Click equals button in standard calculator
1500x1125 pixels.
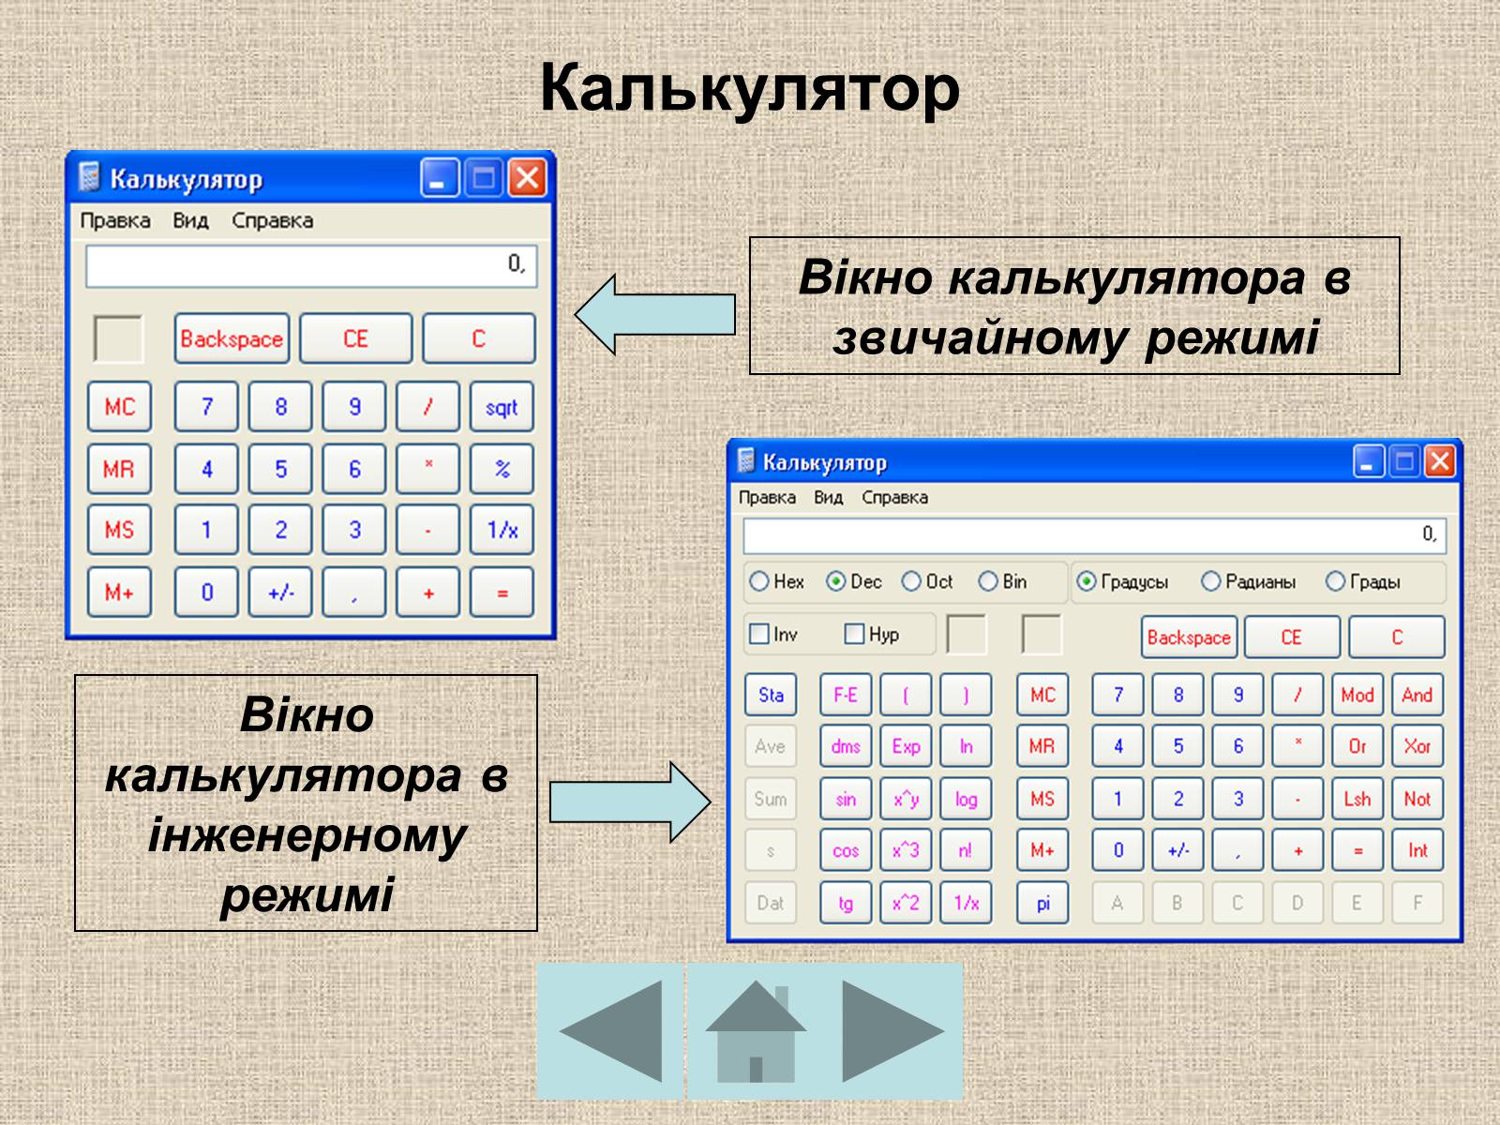click(x=502, y=592)
